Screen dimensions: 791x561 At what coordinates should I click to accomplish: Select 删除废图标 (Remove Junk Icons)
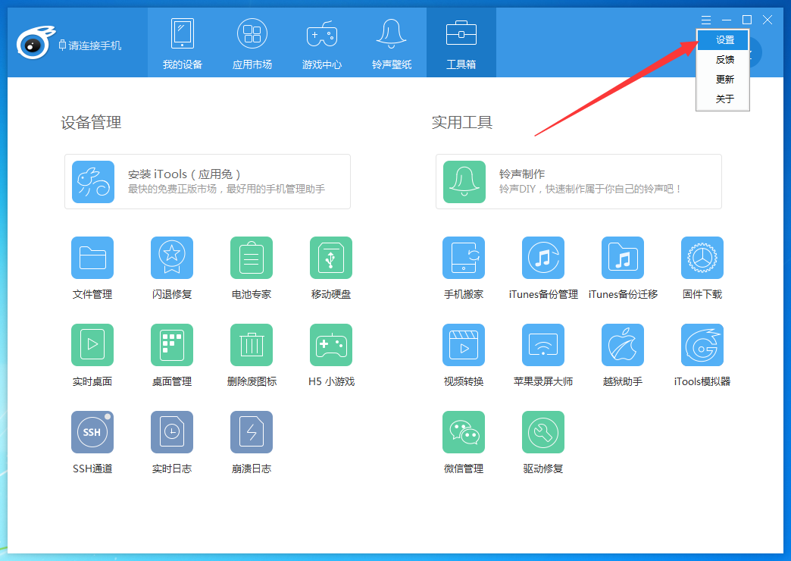coord(251,353)
